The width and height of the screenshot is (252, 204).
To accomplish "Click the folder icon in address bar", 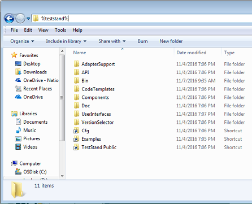I will pyautogui.click(x=36, y=19).
